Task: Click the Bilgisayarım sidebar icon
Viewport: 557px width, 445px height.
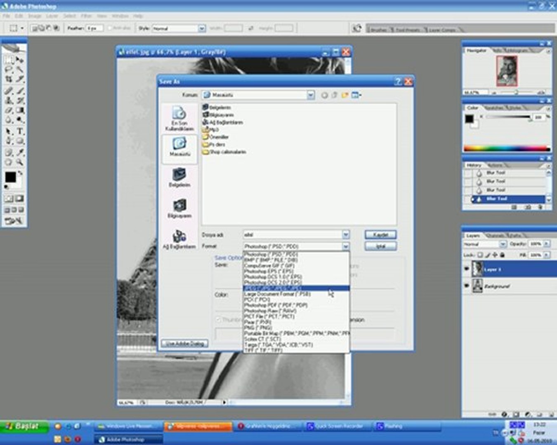Action: [x=179, y=208]
